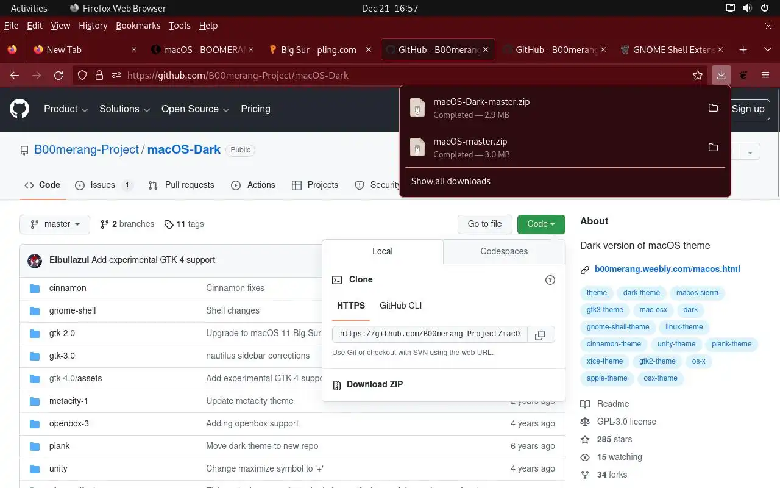The image size is (780, 488).
Task: Click the extension icon beside downloads
Action: [743, 75]
